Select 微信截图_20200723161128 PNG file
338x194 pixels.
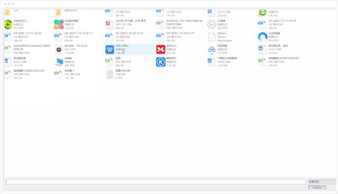(x=24, y=74)
